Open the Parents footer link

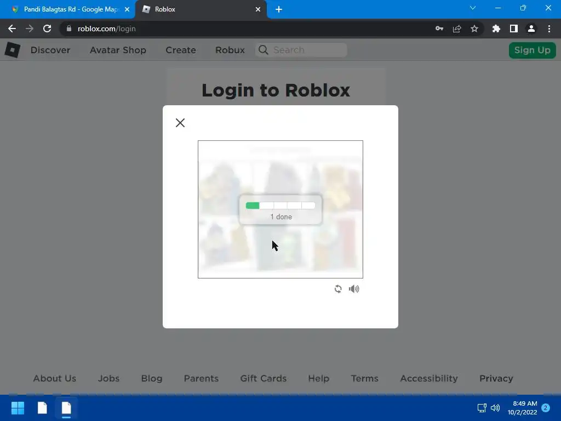[201, 378]
